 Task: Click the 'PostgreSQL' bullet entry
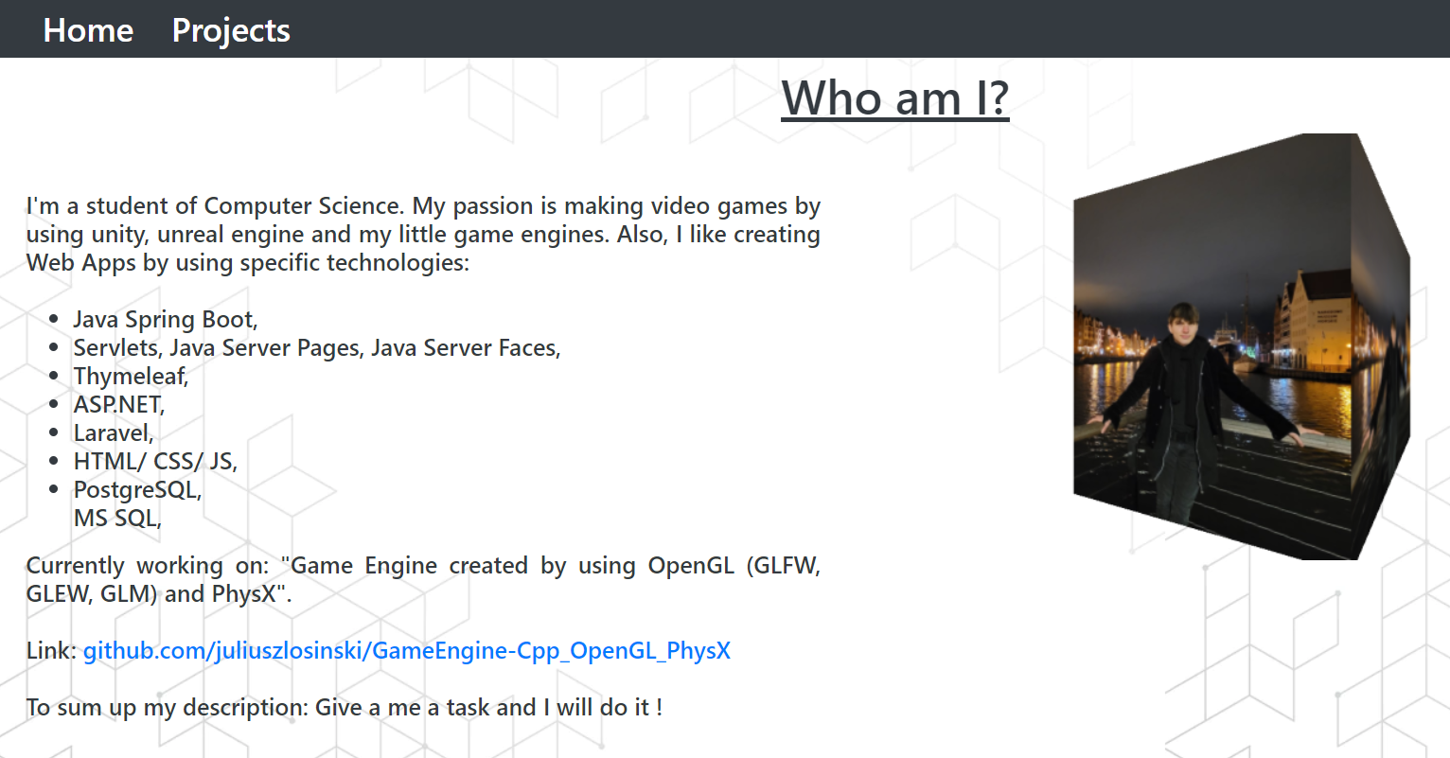pyautogui.click(x=137, y=489)
